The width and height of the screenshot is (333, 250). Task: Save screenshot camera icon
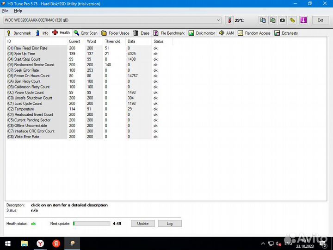click(282, 20)
